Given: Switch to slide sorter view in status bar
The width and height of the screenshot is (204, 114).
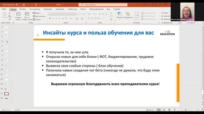Looking at the screenshot, I should click(164, 110).
